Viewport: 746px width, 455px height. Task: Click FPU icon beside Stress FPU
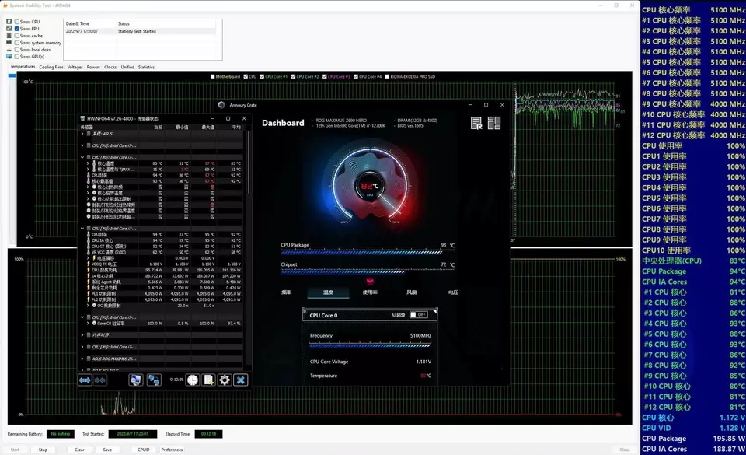point(9,29)
